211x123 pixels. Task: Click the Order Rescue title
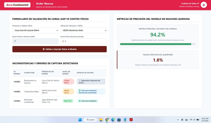click(x=45, y=4)
